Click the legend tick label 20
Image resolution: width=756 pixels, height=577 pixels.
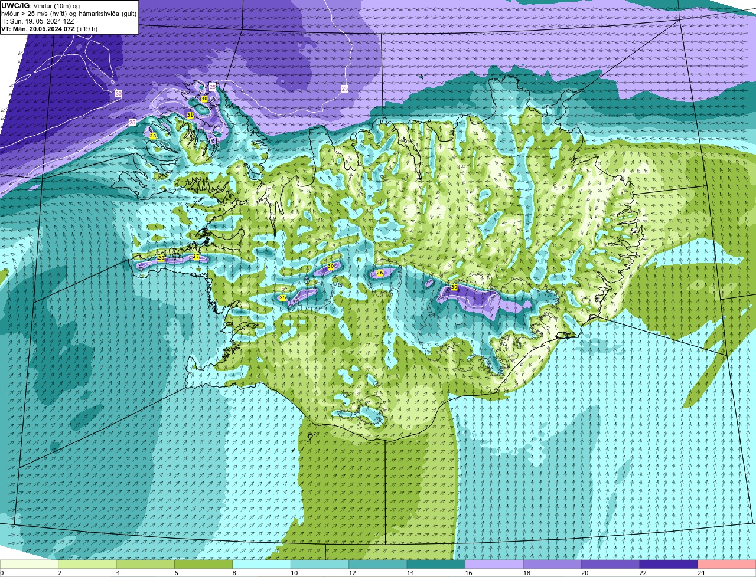[x=584, y=573]
